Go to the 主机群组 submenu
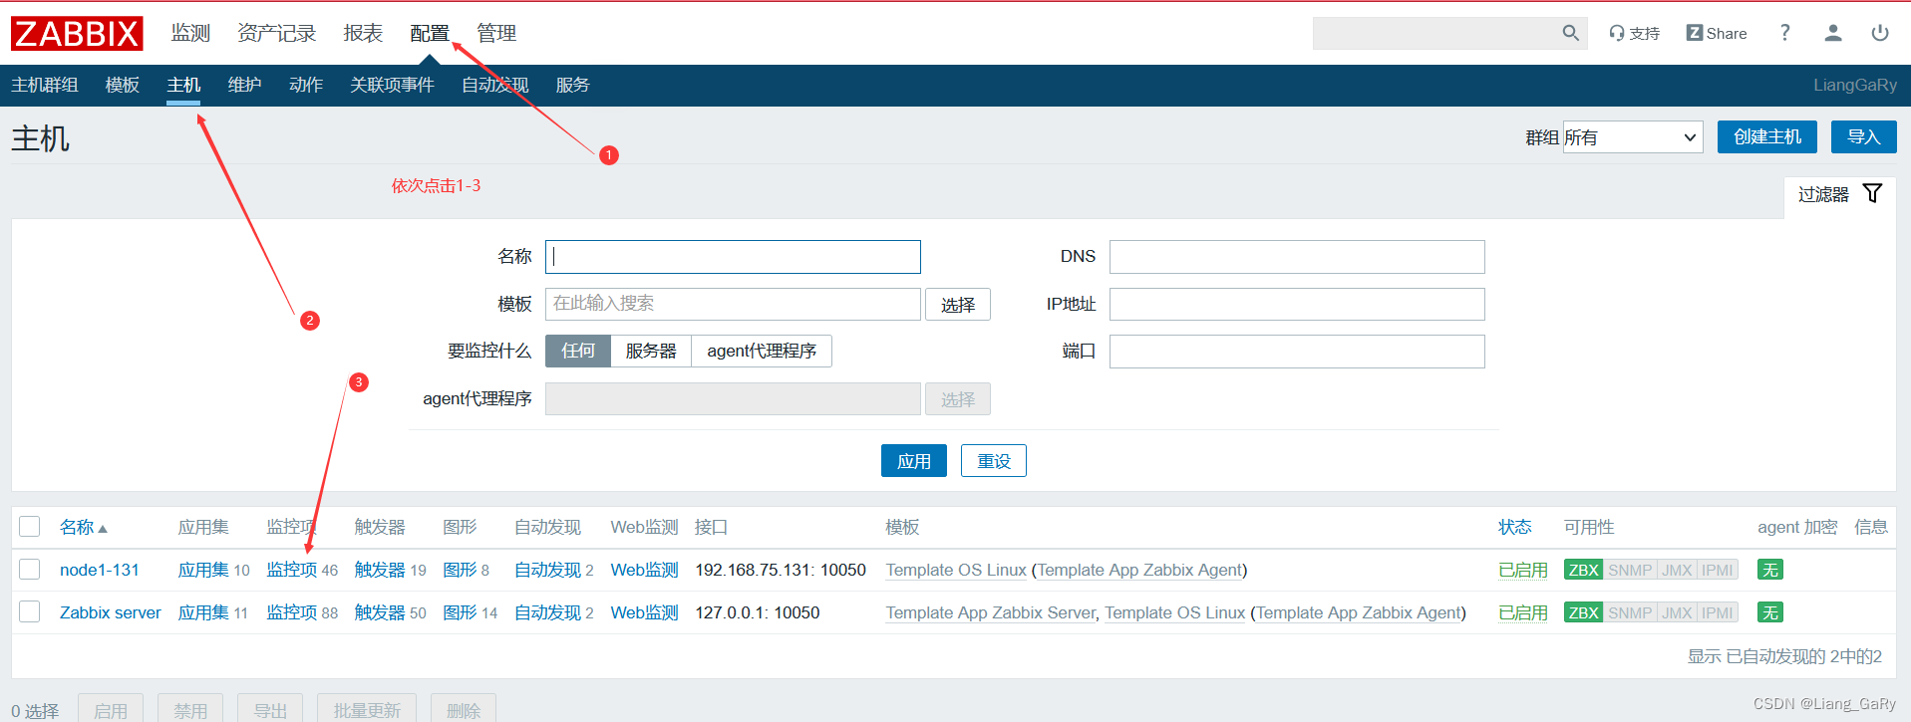Viewport: 1911px width, 722px height. pyautogui.click(x=45, y=86)
